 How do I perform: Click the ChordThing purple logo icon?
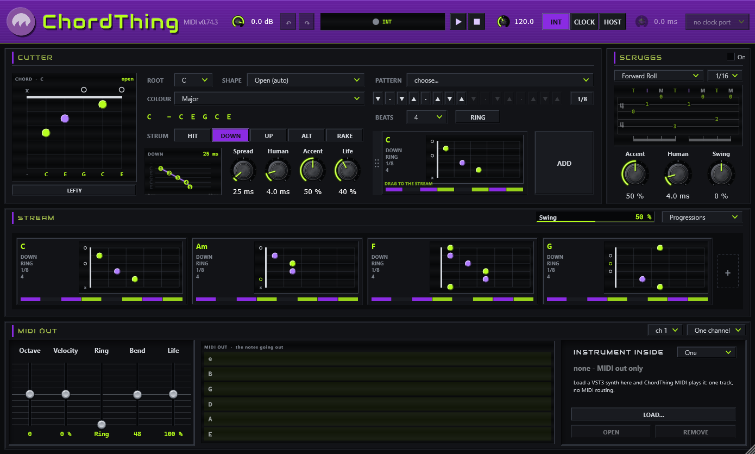tap(21, 22)
